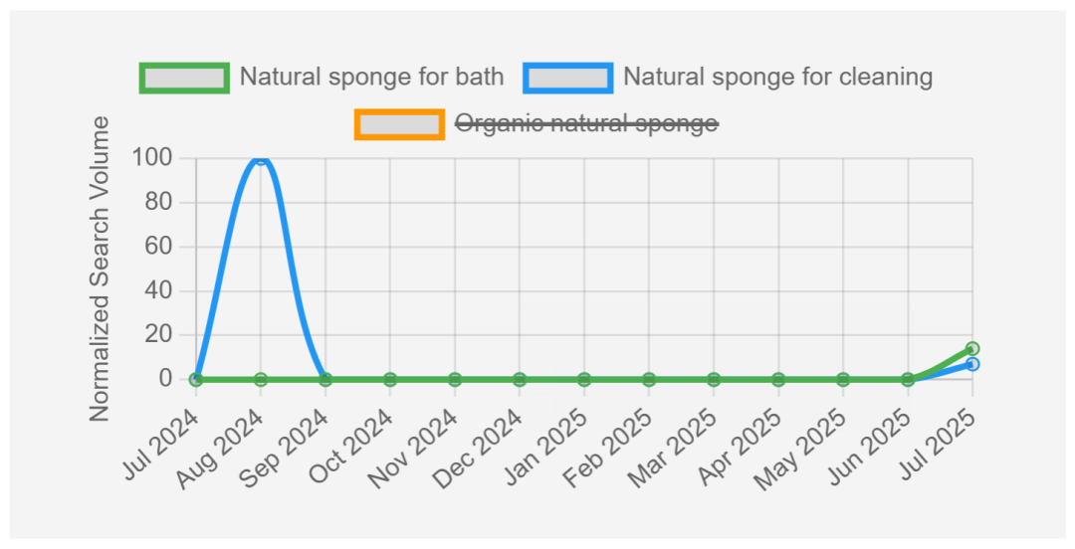Image resolution: width=1075 pixels, height=549 pixels.
Task: Click the data point at Feb 2025
Action: pyautogui.click(x=649, y=379)
